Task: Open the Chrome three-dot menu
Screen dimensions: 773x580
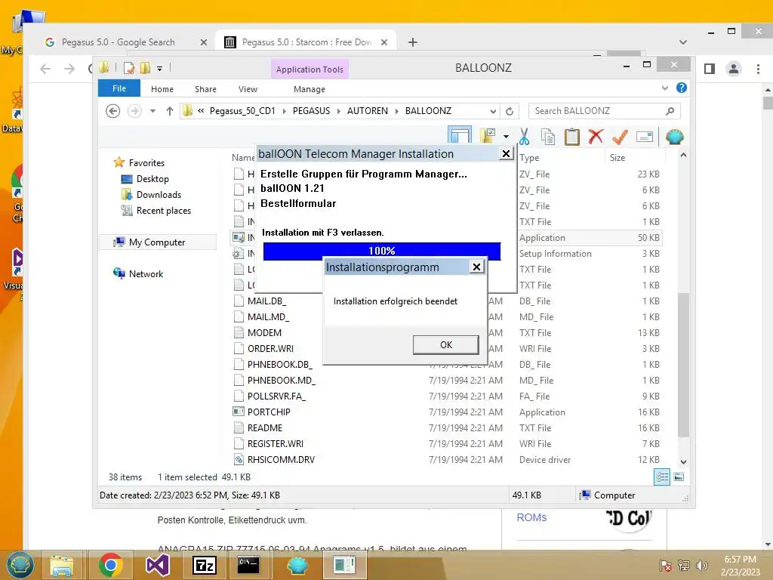Action: point(758,69)
